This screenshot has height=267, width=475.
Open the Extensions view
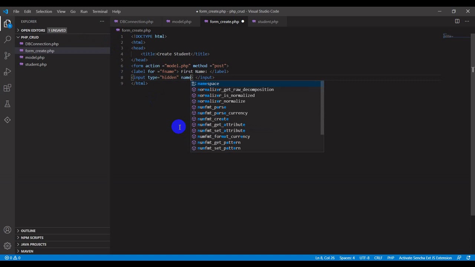click(7, 88)
